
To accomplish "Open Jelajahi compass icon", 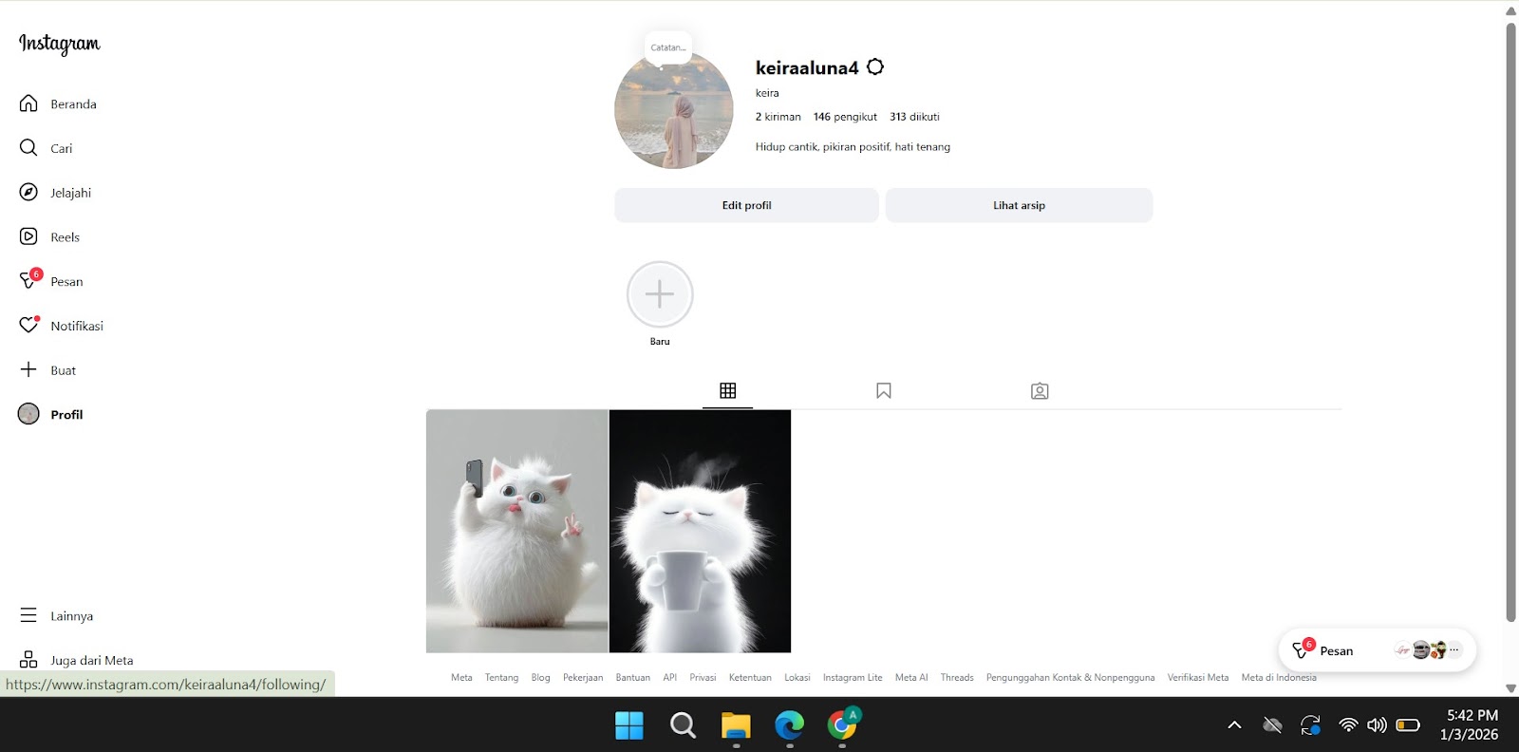I will (28, 193).
